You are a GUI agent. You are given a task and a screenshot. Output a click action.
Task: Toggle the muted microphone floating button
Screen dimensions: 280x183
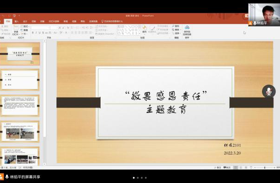(268, 91)
